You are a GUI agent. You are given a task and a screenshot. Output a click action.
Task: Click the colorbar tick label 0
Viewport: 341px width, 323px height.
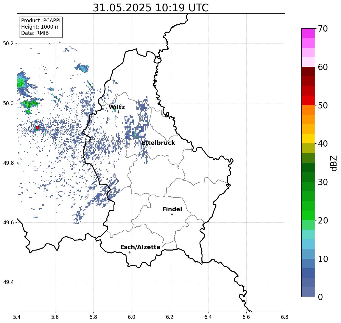pos(320,297)
